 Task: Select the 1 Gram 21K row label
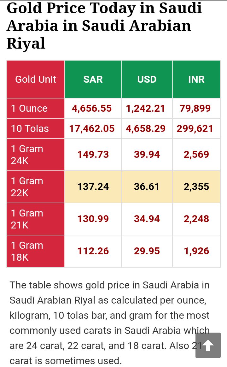tap(36, 219)
